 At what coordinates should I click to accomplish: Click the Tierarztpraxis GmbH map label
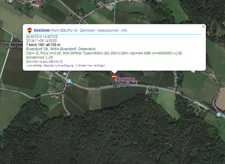12,45
